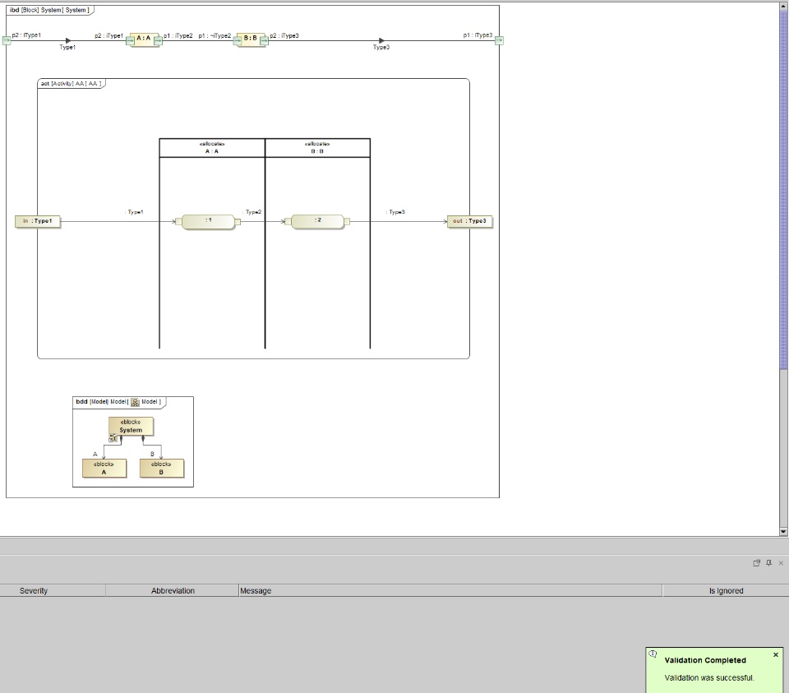Click left boundary port p2 : iType1

(x=7, y=41)
